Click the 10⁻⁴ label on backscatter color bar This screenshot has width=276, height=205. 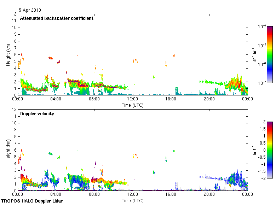pos(262,27)
